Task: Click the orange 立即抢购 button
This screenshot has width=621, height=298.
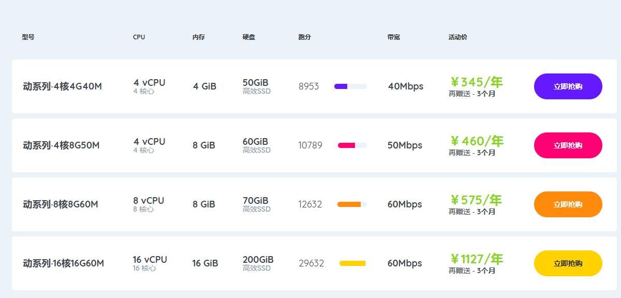Action: click(568, 204)
